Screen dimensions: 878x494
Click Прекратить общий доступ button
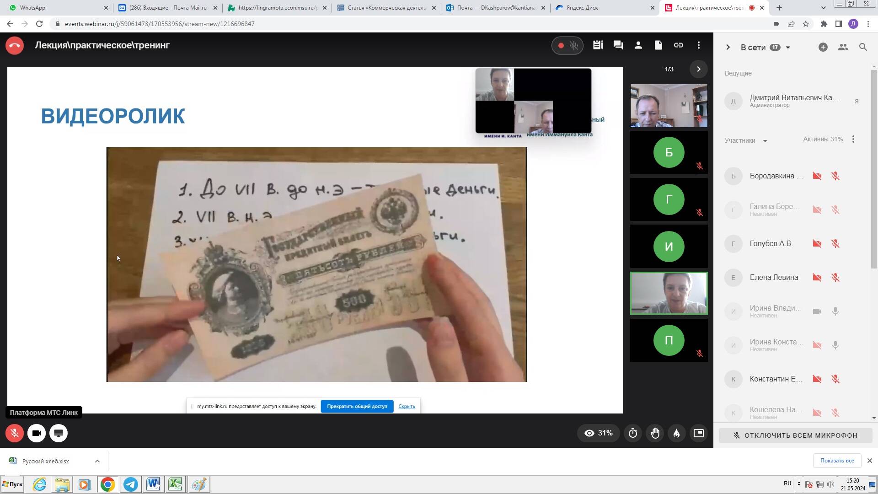tap(357, 406)
